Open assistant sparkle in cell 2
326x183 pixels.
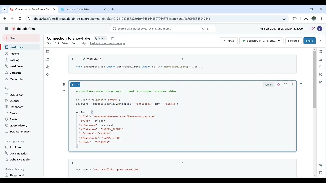tap(279, 85)
